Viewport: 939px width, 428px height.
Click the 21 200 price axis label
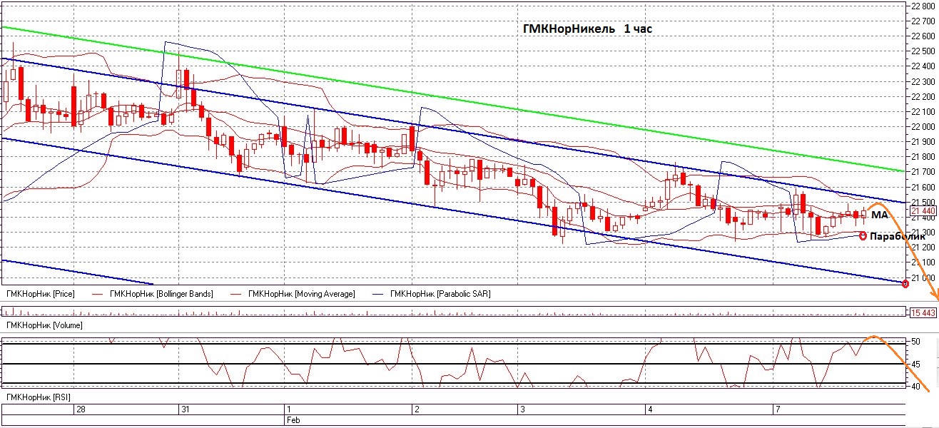923,248
